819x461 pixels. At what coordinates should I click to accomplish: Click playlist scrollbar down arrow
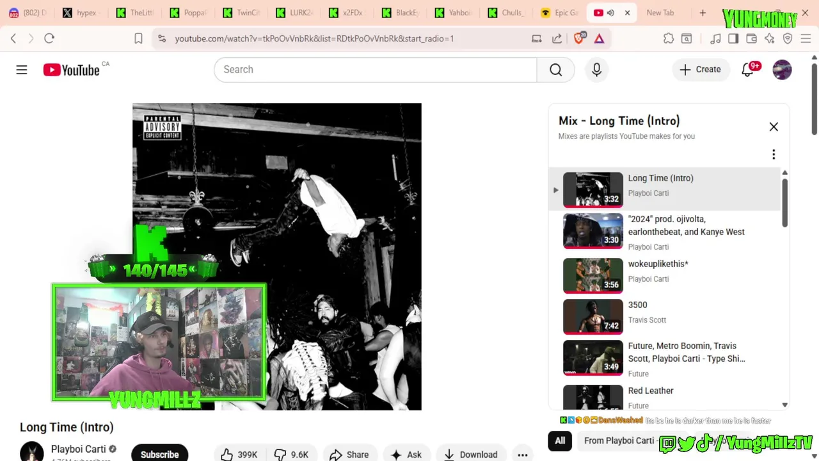coord(784,405)
